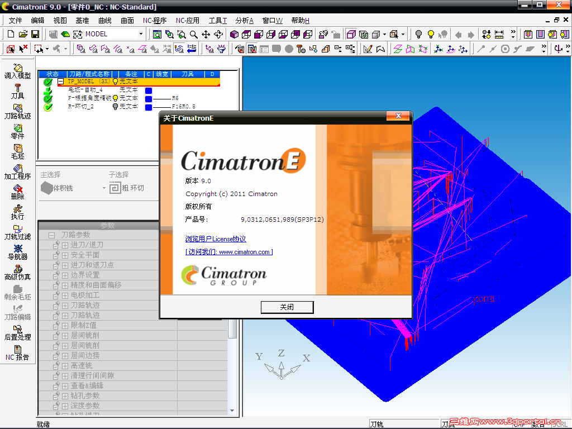Open the 体积铣 main selection dropdown
This screenshot has height=429, width=572.
point(104,188)
